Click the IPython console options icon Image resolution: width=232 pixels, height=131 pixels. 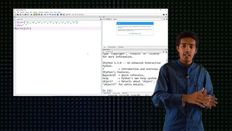point(166,52)
